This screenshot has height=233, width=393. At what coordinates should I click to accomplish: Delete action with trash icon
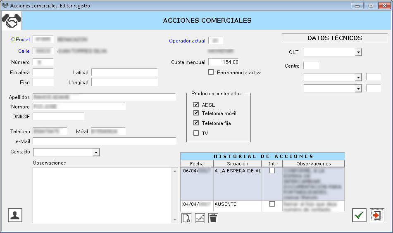pos(213,218)
